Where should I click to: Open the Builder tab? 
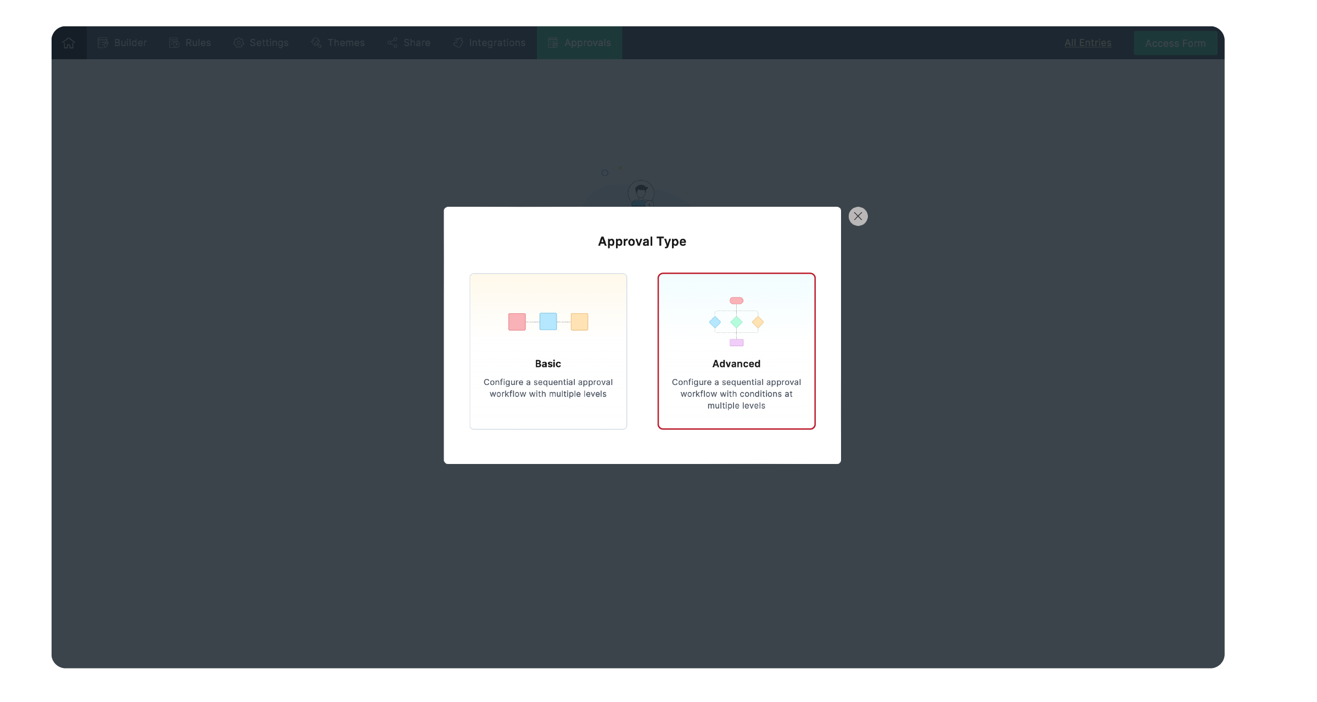point(130,43)
